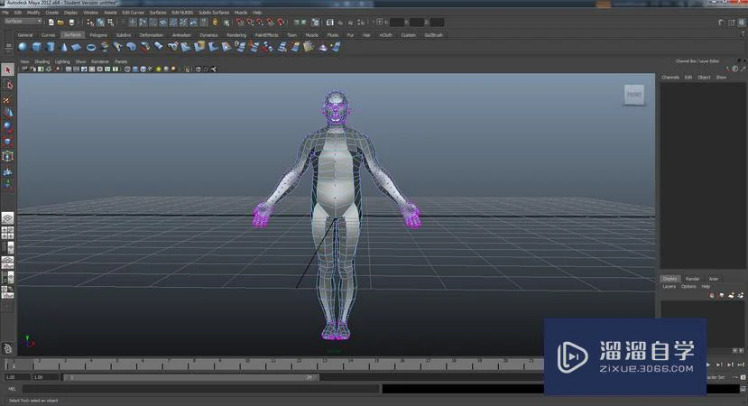Click the Revolve surface shelf icon
Image resolution: width=748 pixels, height=406 pixels.
point(105,47)
